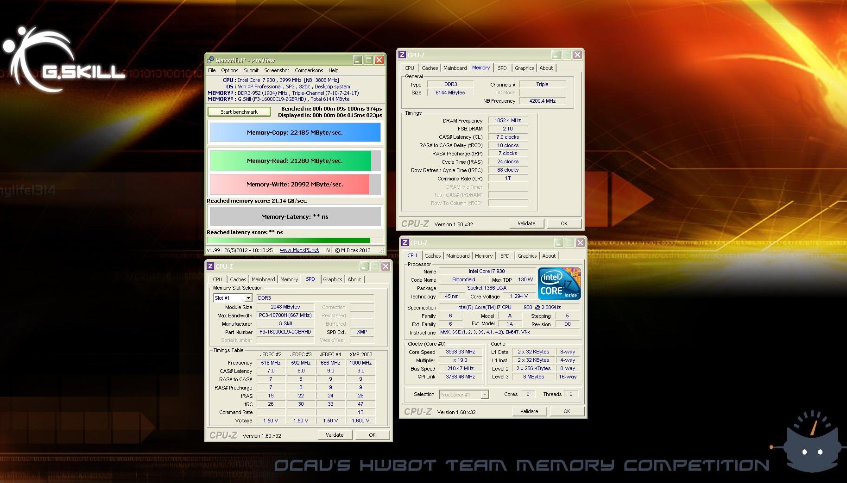This screenshot has height=483, width=847.
Task: Click OK in CPU-Z CPU tab window
Action: coord(567,411)
